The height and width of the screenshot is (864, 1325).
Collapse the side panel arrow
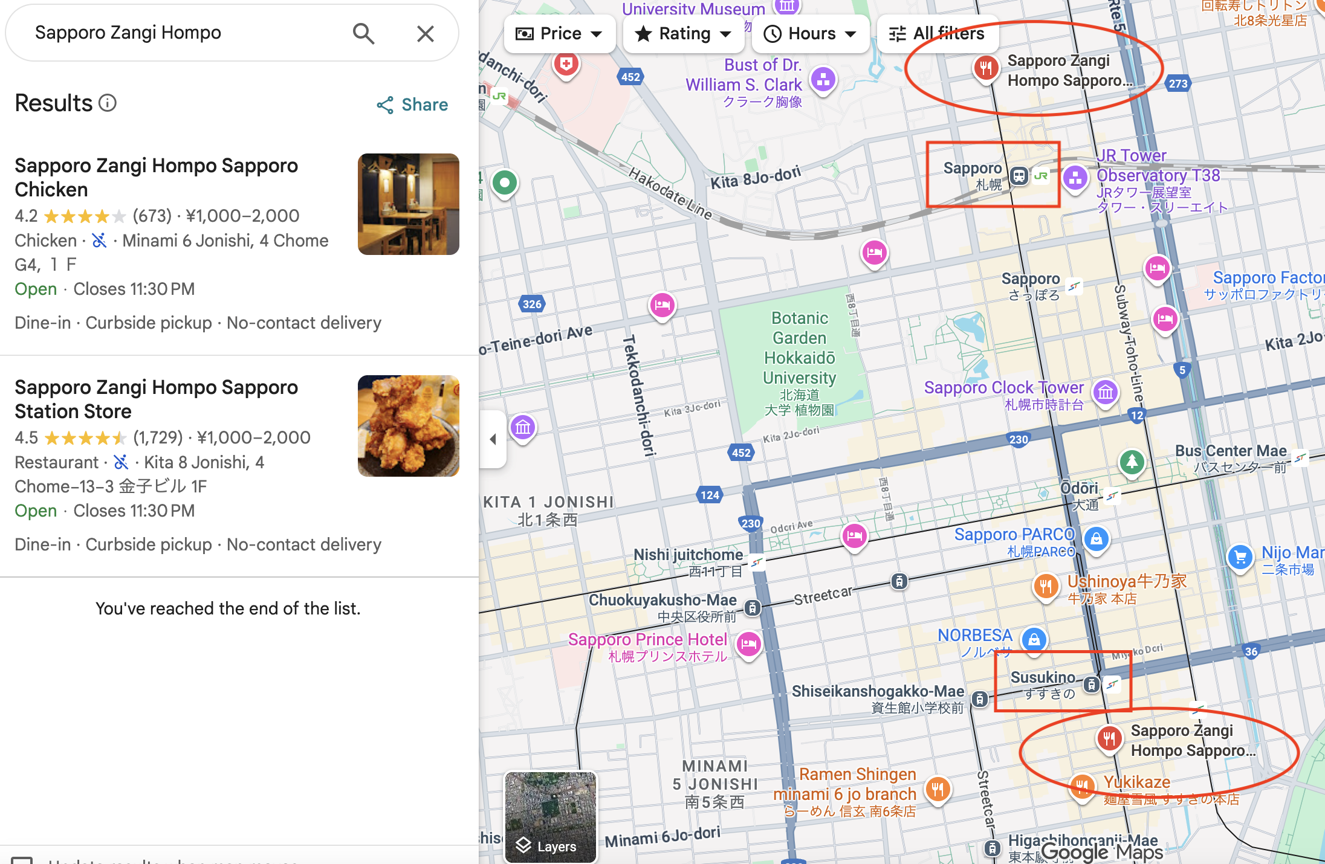pos(493,439)
